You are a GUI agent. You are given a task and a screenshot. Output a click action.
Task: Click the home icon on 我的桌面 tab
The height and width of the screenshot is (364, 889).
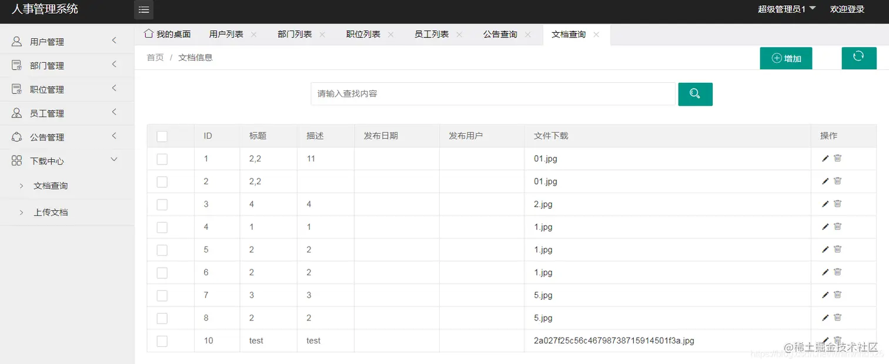pyautogui.click(x=149, y=33)
